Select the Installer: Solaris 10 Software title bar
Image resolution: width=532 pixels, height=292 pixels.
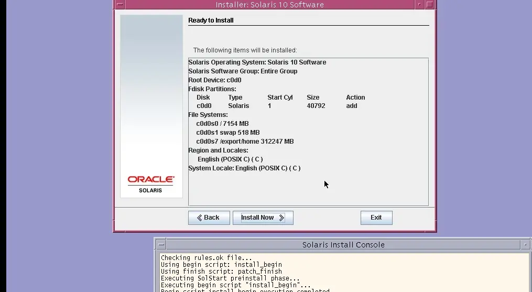point(270,4)
